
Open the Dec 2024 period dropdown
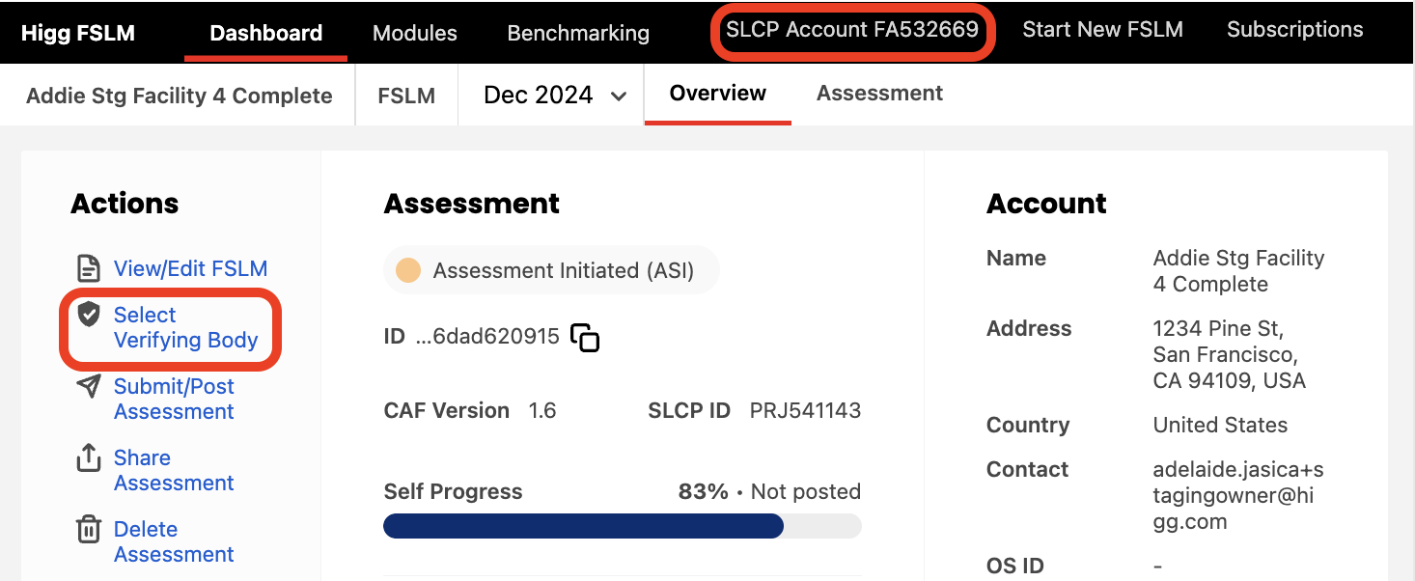[x=555, y=95]
